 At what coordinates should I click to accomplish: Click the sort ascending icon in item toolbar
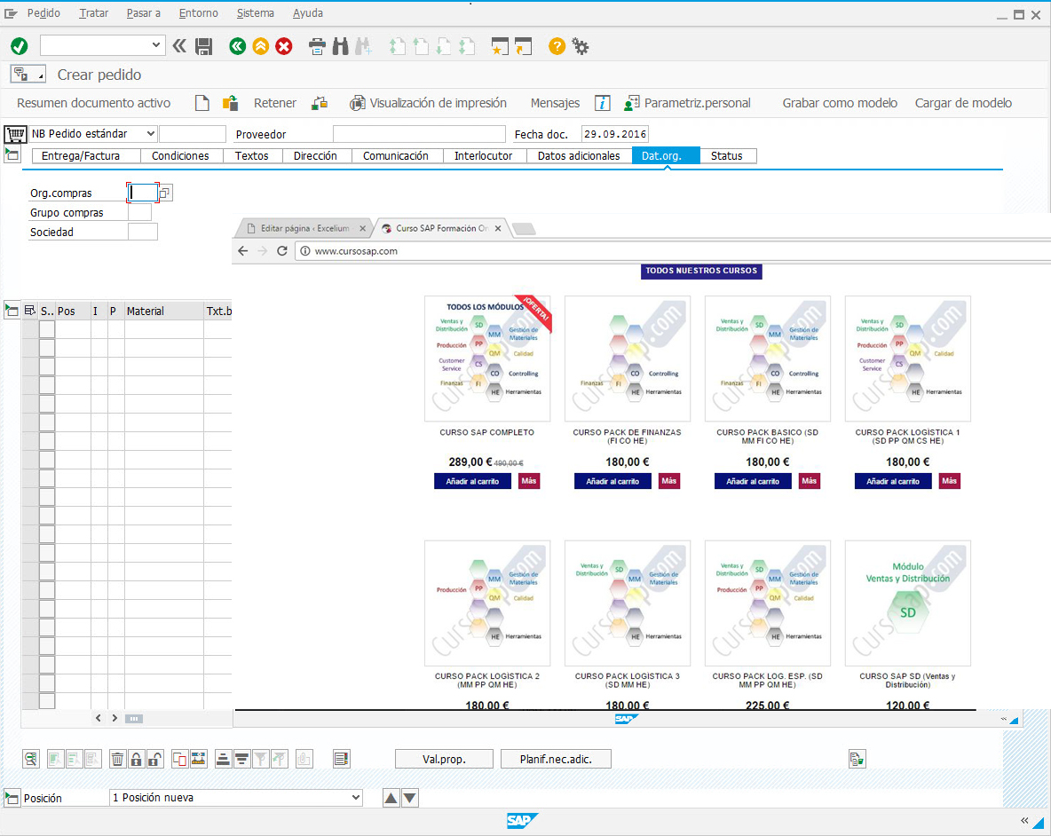pyautogui.click(x=223, y=759)
